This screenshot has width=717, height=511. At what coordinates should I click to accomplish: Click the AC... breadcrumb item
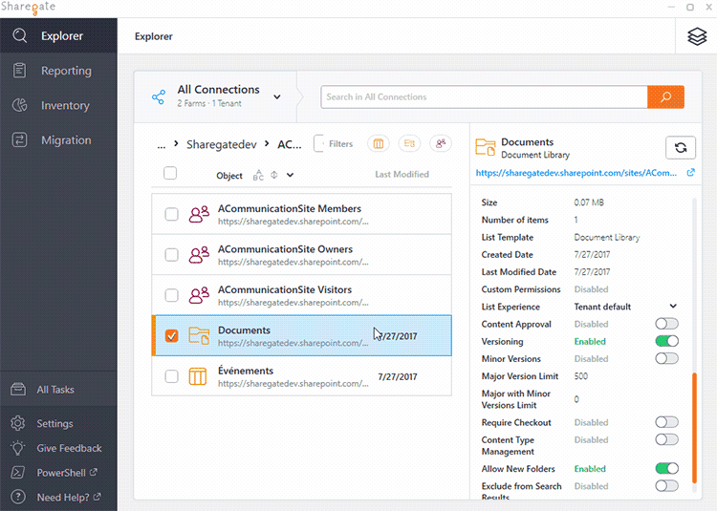point(290,145)
